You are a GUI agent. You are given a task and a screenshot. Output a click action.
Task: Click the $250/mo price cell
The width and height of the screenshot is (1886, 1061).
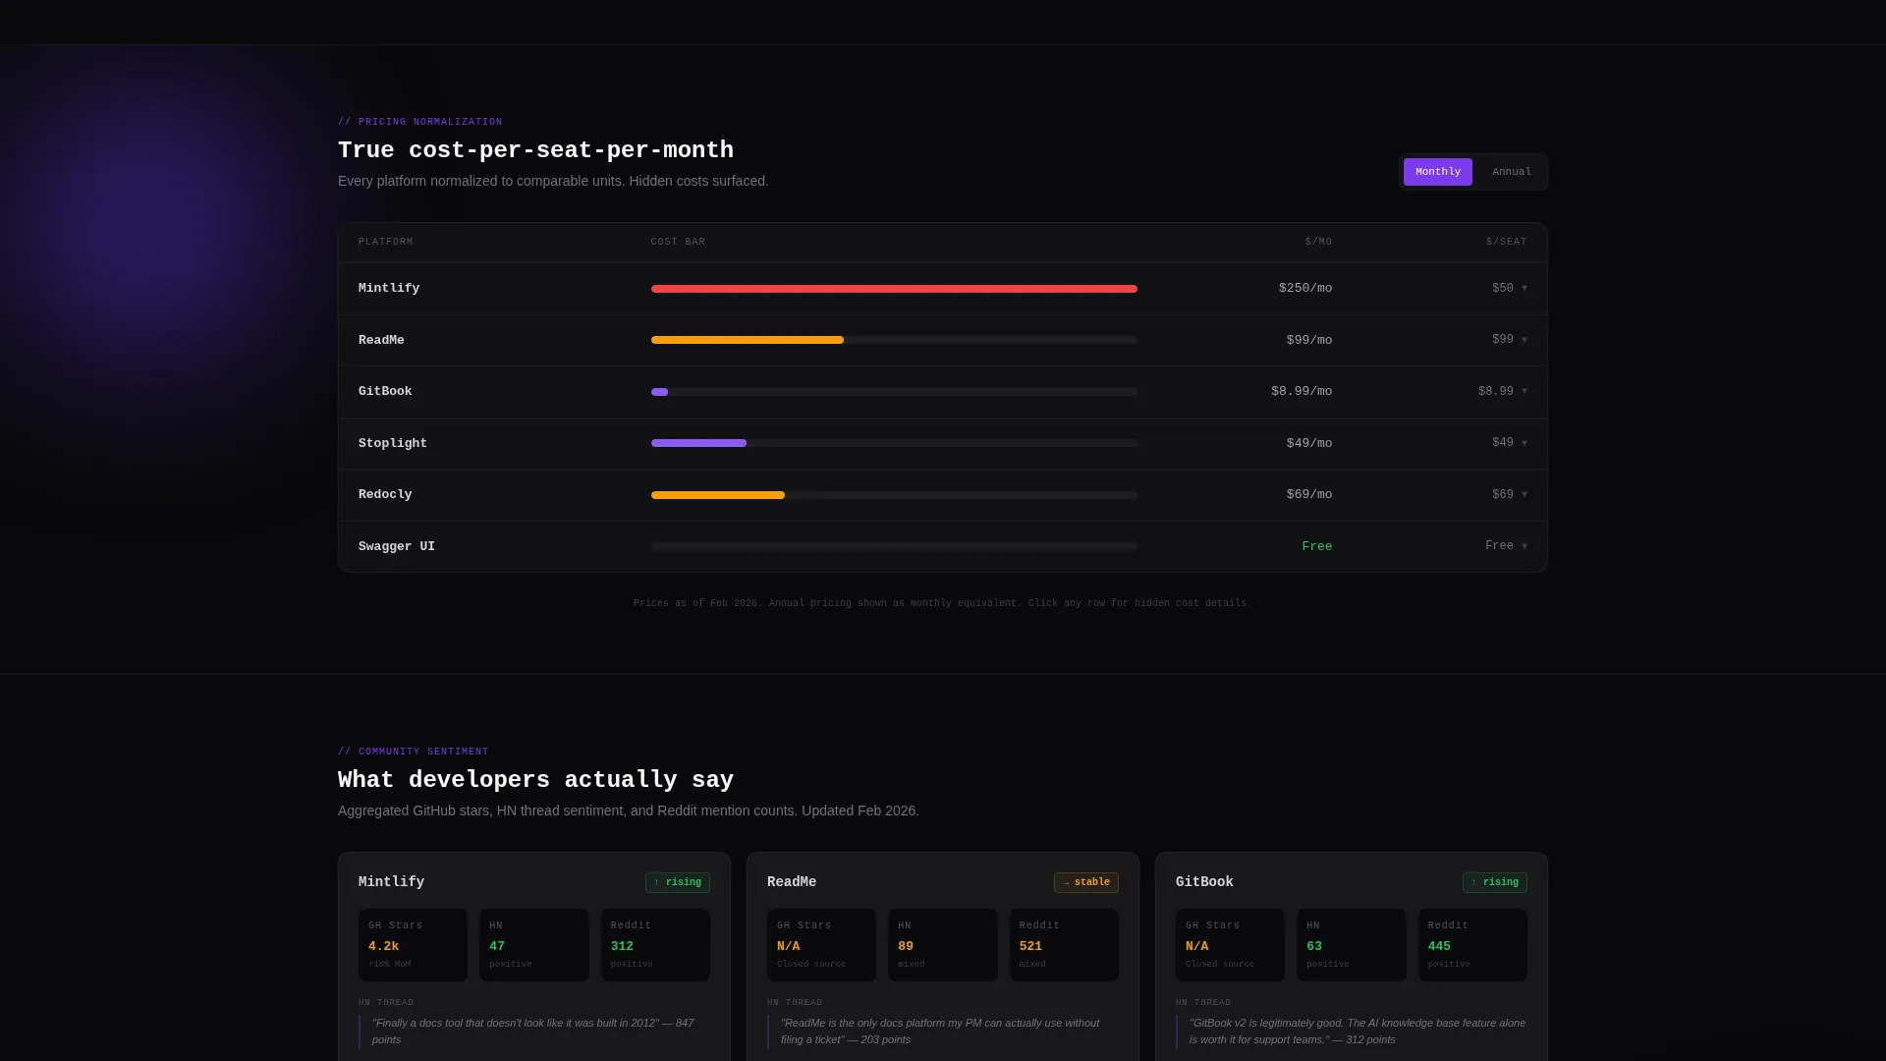(1305, 289)
